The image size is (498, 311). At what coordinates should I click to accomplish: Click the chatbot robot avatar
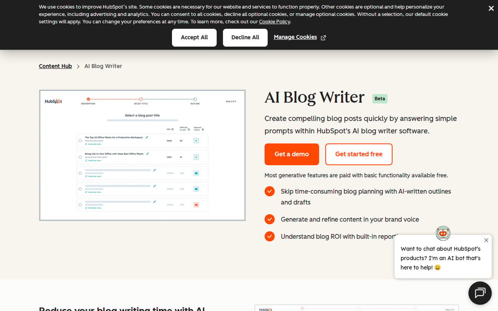pyautogui.click(x=443, y=233)
